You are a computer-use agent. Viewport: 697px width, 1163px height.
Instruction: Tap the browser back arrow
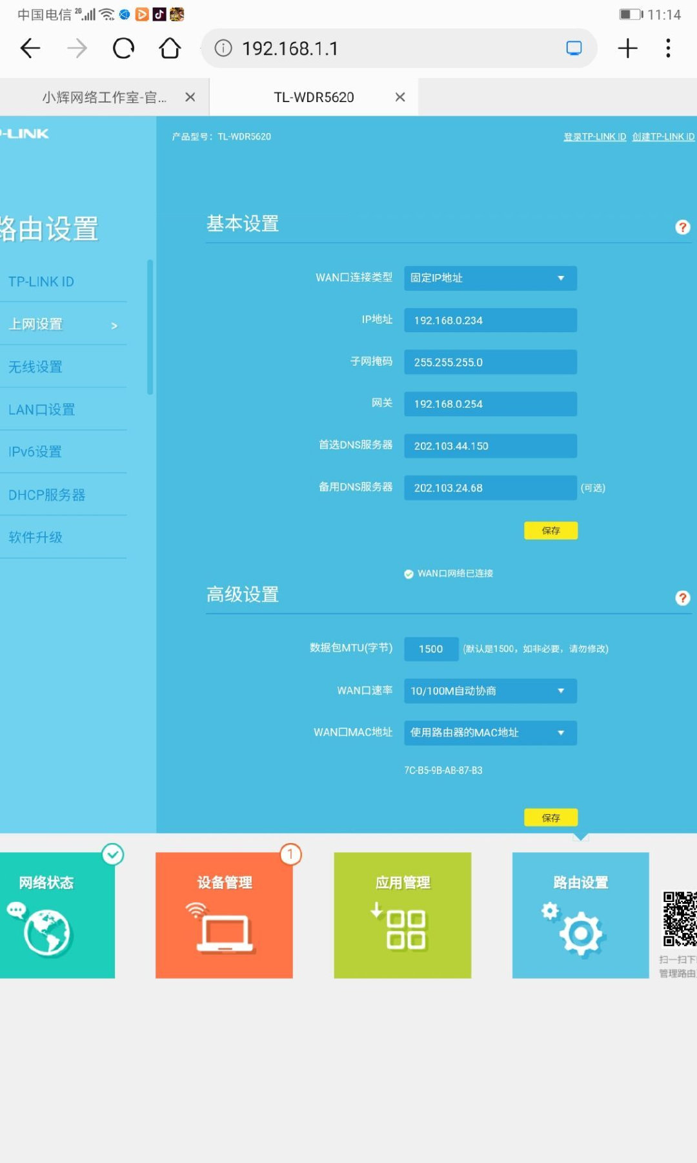(30, 48)
